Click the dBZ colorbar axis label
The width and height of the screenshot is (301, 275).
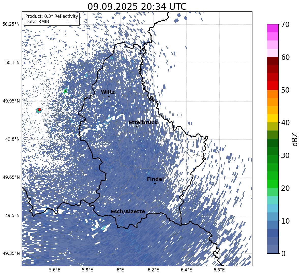tap(295, 139)
